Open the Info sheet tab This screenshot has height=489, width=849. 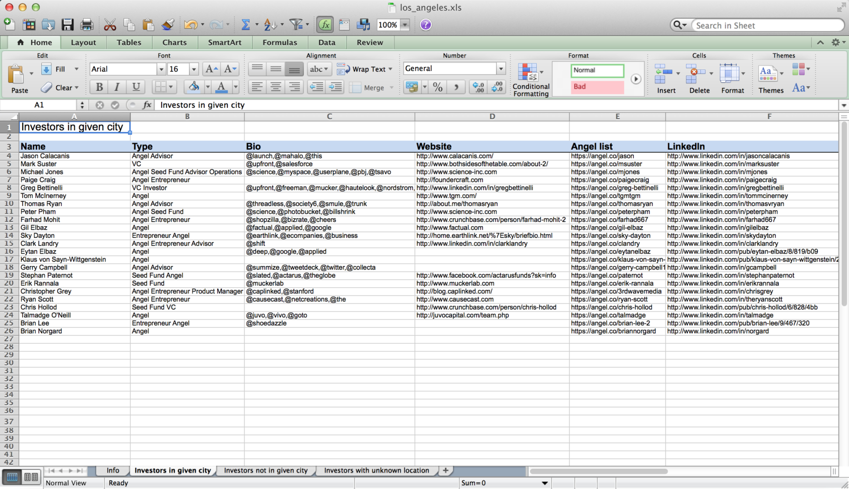(113, 470)
